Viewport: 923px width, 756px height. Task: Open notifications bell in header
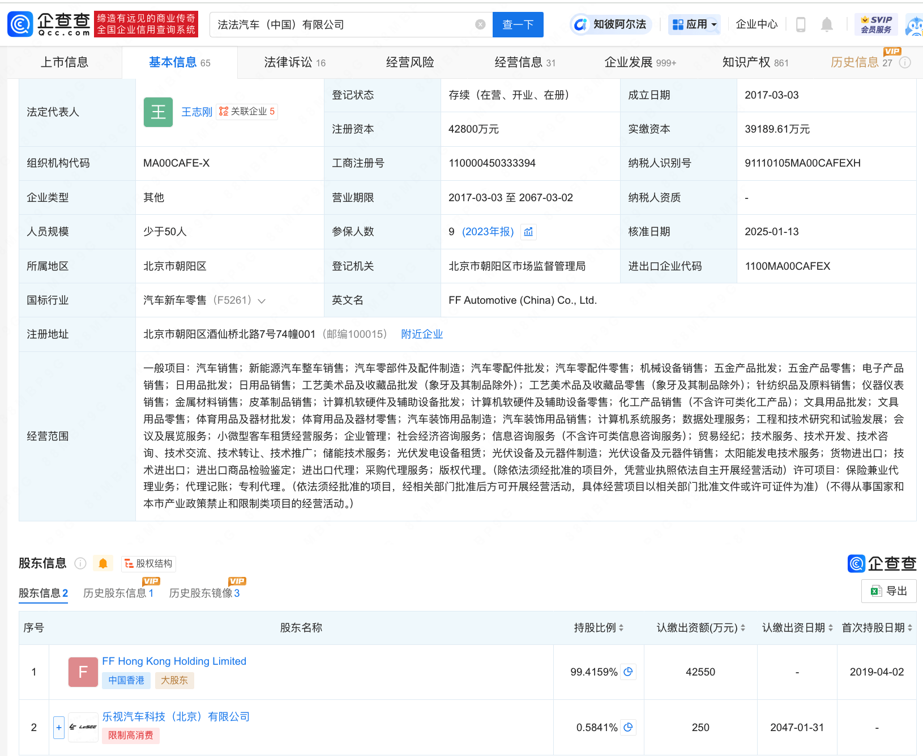827,24
